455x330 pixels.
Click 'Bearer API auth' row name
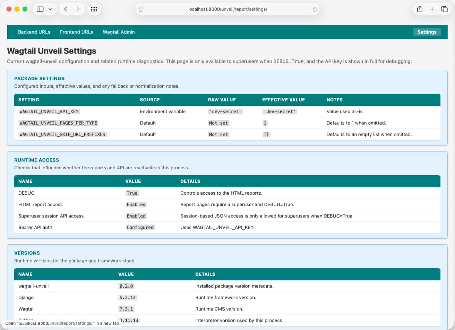point(35,227)
